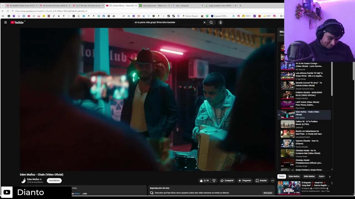Click the browser address bar URL
This screenshot has width=355, height=199.
[51, 11]
